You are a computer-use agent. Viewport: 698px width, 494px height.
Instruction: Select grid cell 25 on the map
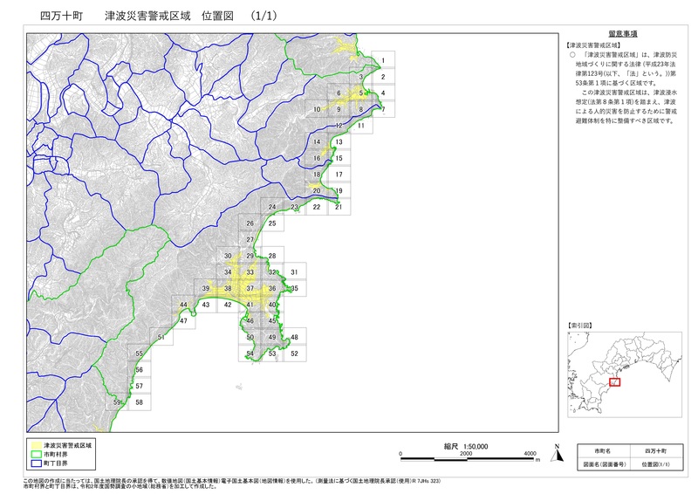(272, 223)
